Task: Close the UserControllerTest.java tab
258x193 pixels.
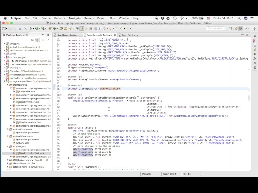Action: pos(114,35)
